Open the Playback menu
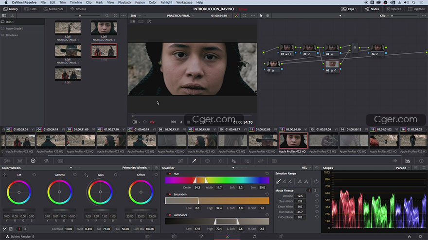This screenshot has width=428, height=240. tap(125, 2)
